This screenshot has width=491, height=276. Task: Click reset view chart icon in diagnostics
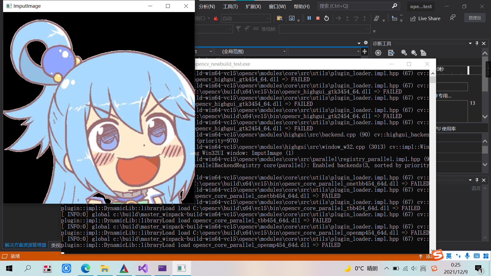click(423, 53)
